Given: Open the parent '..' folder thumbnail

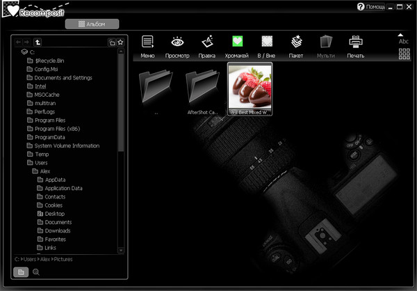Looking at the screenshot, I should [156, 89].
